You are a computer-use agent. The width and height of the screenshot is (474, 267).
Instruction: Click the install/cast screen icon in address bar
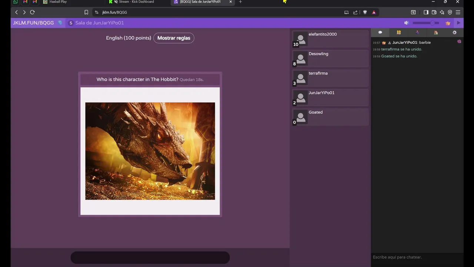347,12
